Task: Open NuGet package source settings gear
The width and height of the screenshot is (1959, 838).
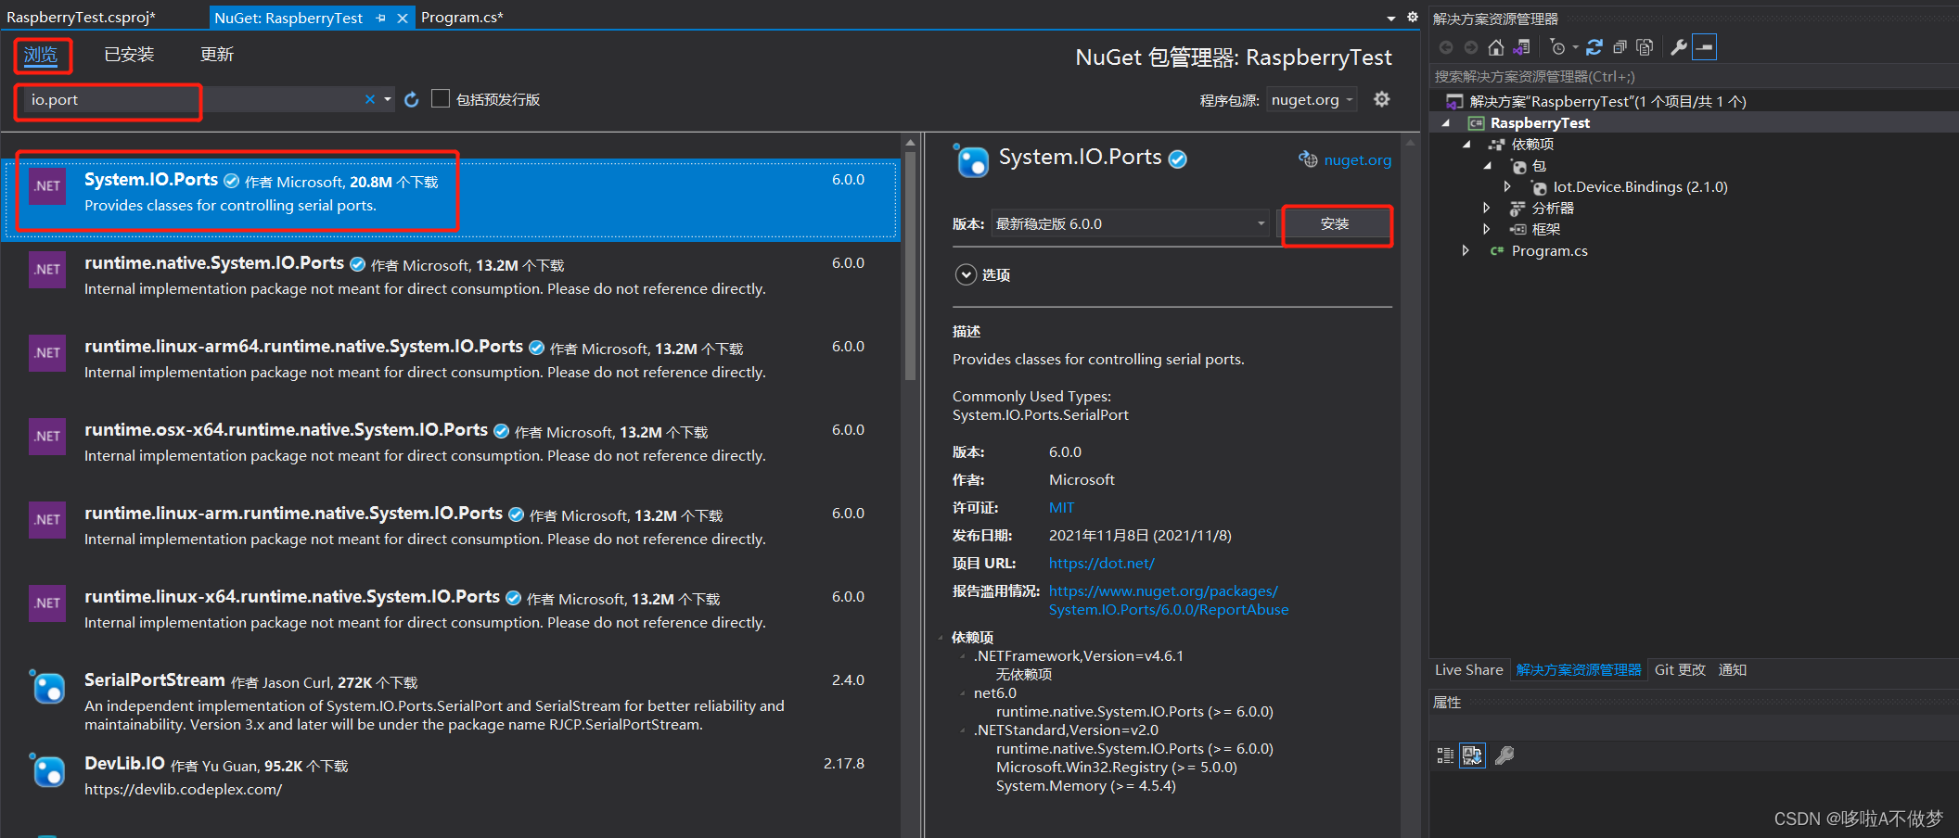Action: 1382,99
